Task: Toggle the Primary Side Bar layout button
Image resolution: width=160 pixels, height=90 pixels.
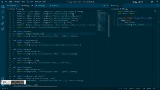Action: coord(133,2)
